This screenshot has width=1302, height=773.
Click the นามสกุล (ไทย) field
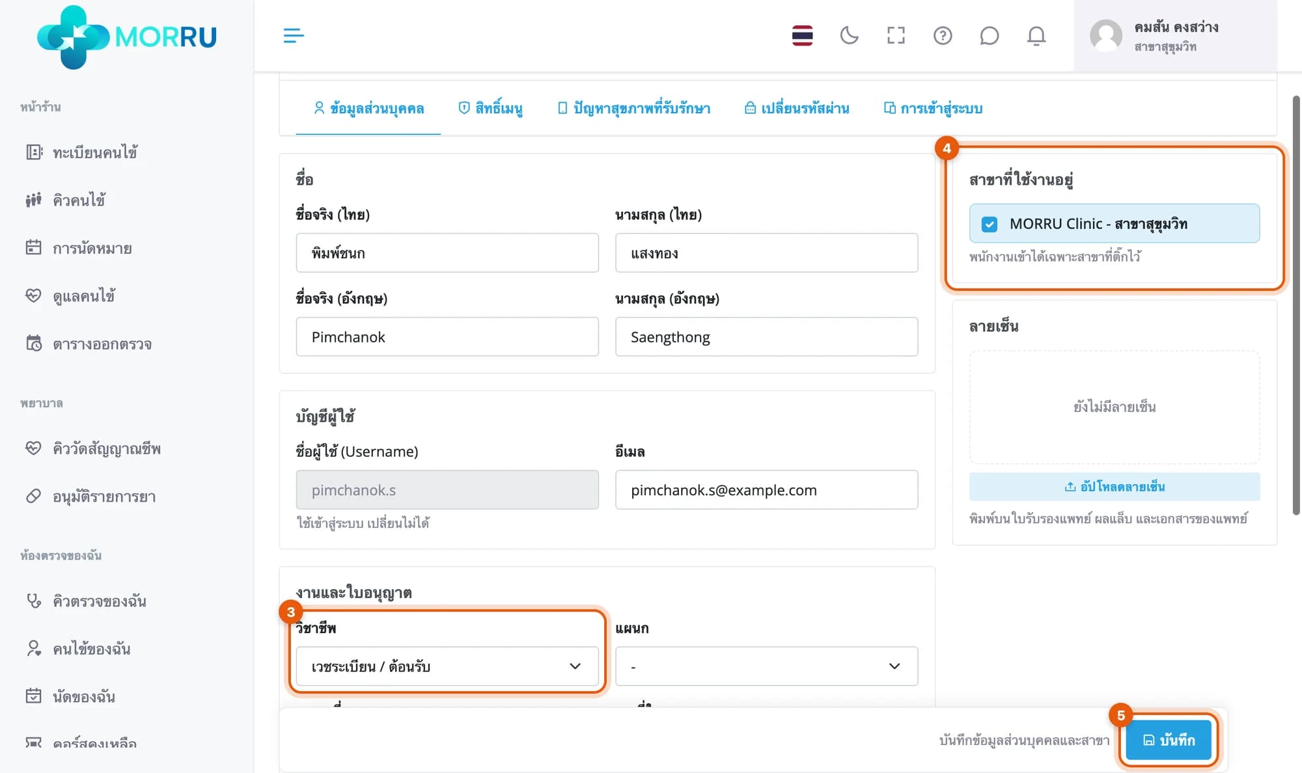point(766,252)
